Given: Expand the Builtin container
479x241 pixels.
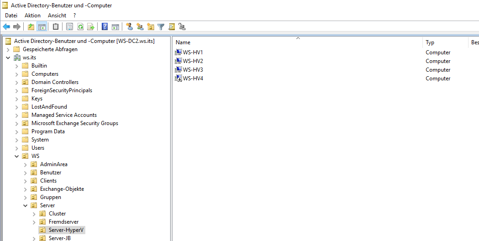Looking at the screenshot, I should (x=17, y=66).
